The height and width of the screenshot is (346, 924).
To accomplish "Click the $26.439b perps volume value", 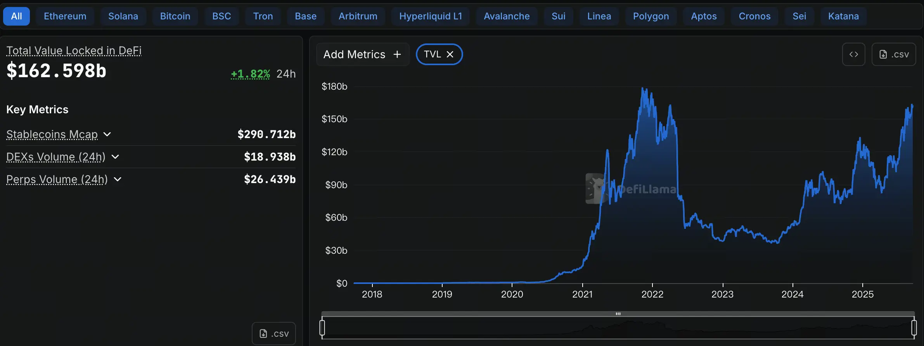I will [x=270, y=179].
